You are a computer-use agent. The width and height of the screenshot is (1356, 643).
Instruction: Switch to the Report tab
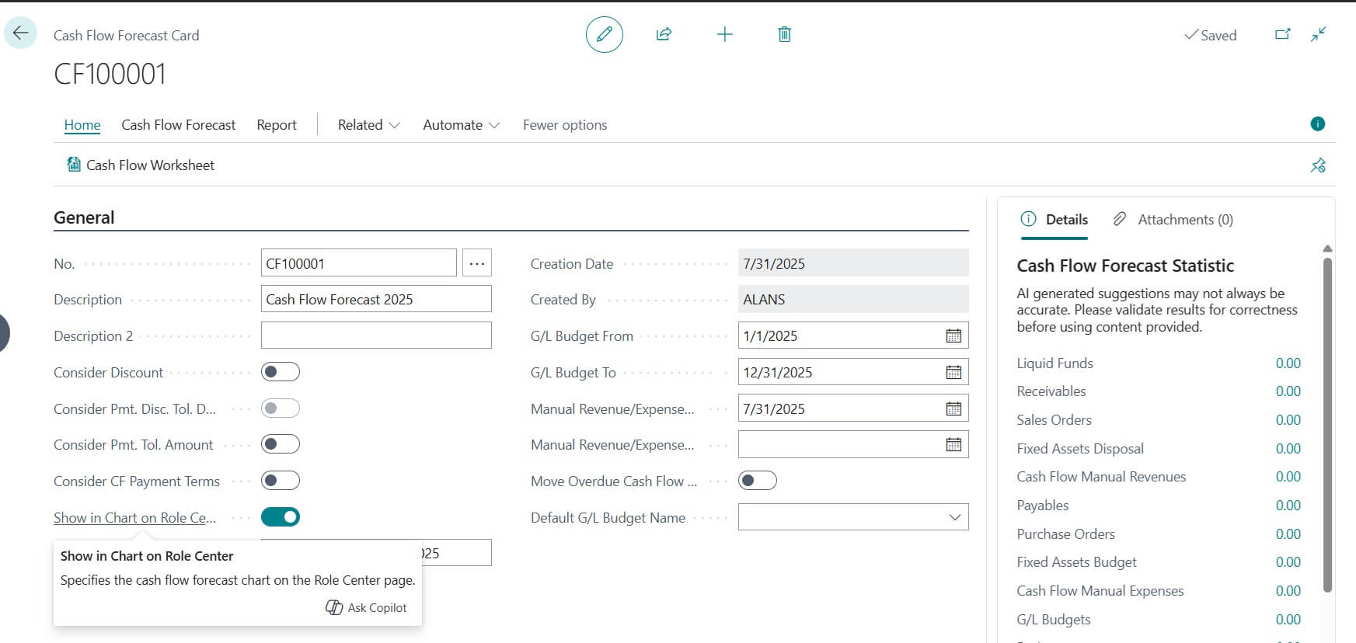pyautogui.click(x=277, y=125)
